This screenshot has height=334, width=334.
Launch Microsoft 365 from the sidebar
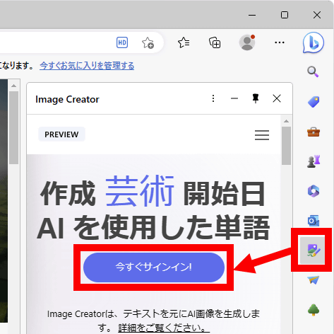click(x=314, y=191)
